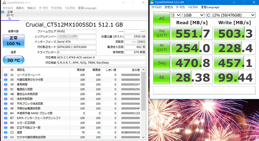Open ヘルプ(H) menu in CrystalDiskMark
The height and width of the screenshot is (141, 259).
[193, 7]
